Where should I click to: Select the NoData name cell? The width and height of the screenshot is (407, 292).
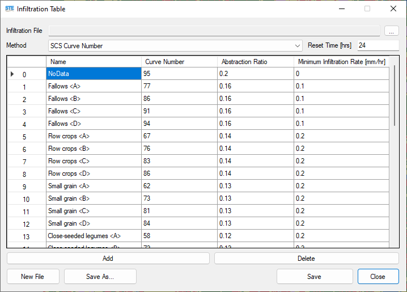click(94, 74)
